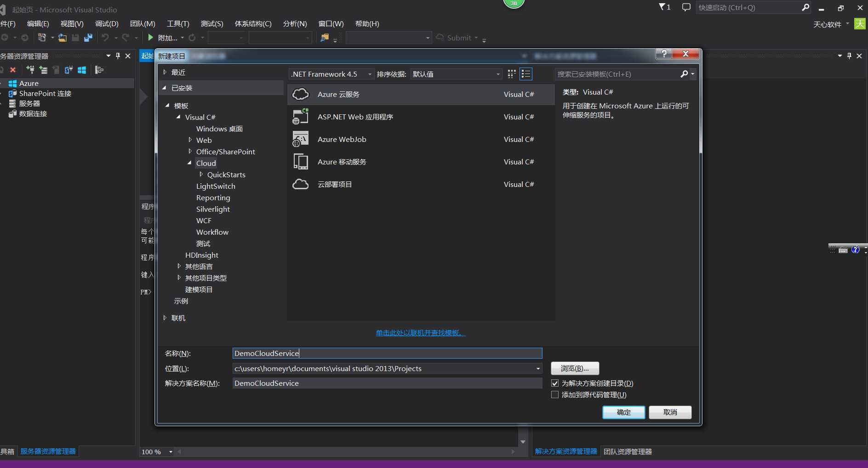Expand the Online section
This screenshot has height=468, width=868.
click(165, 318)
